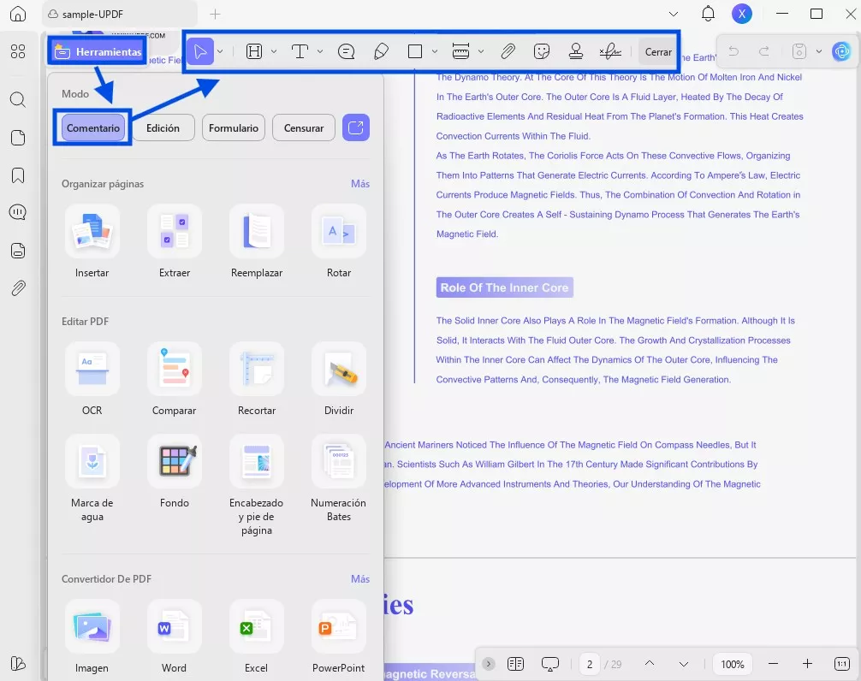Open the sample-UPDF tab
861x681 pixels.
pyautogui.click(x=119, y=15)
